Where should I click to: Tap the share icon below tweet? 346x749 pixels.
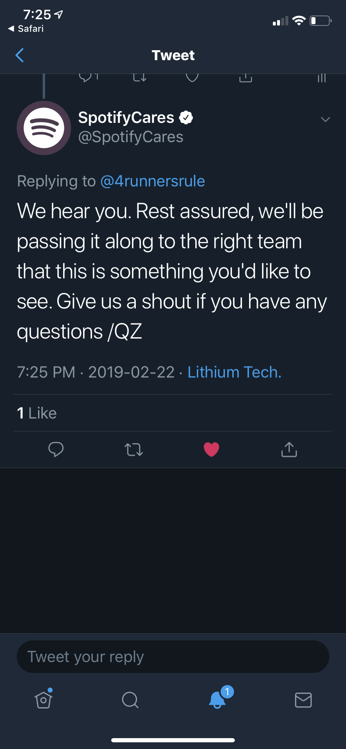coord(289,449)
